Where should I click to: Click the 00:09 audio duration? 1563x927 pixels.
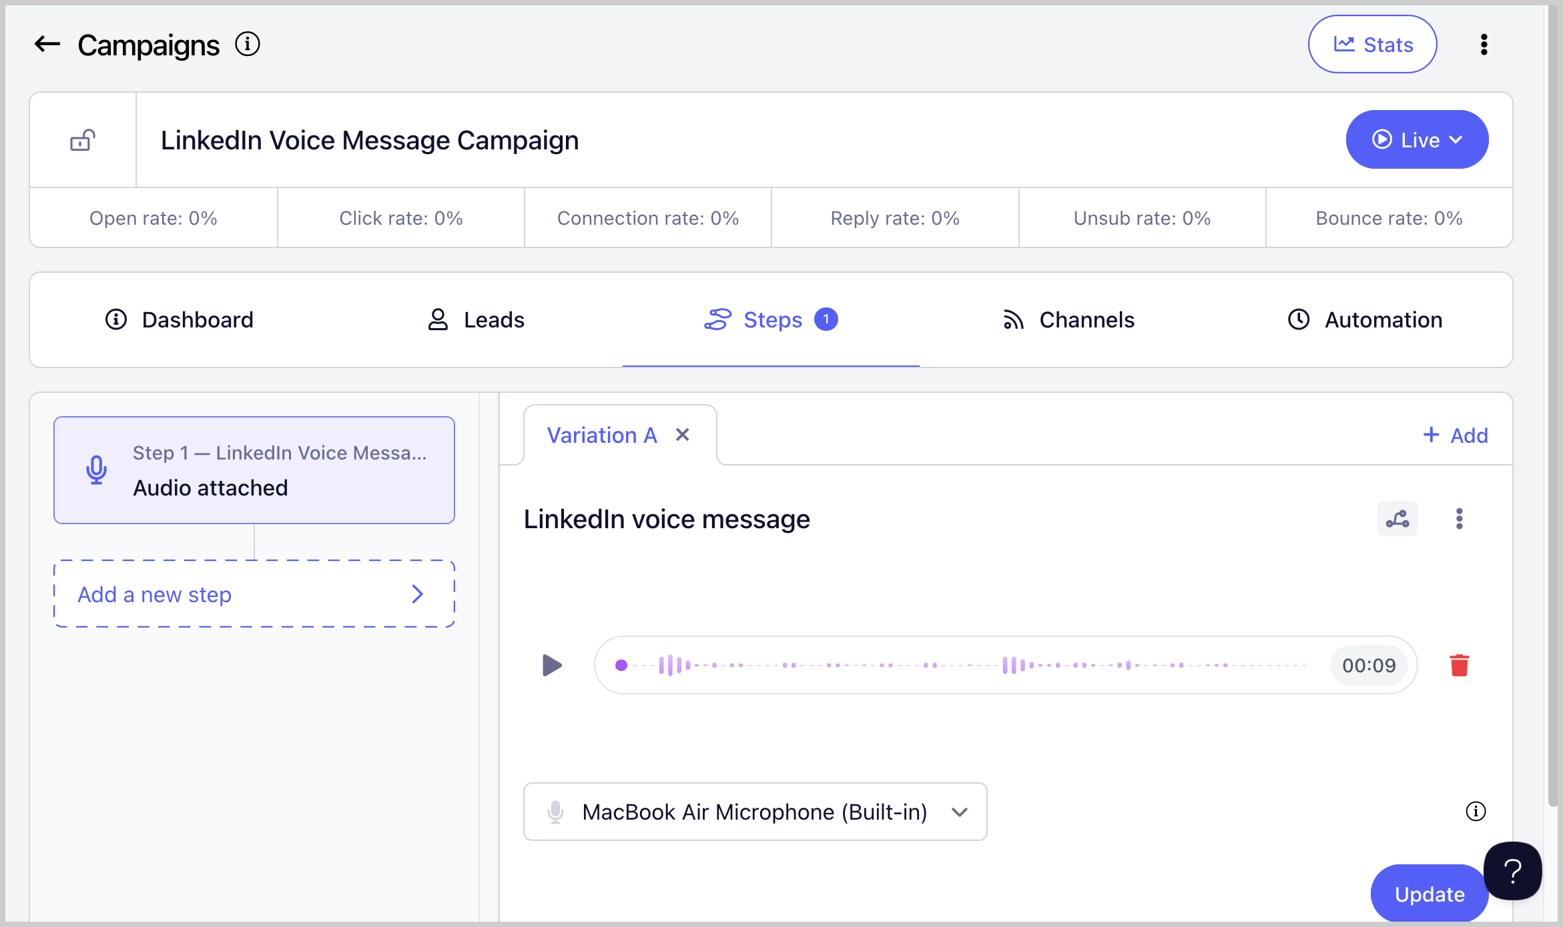coord(1369,665)
